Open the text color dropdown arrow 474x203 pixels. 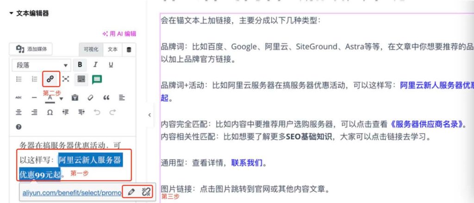[x=61, y=98]
